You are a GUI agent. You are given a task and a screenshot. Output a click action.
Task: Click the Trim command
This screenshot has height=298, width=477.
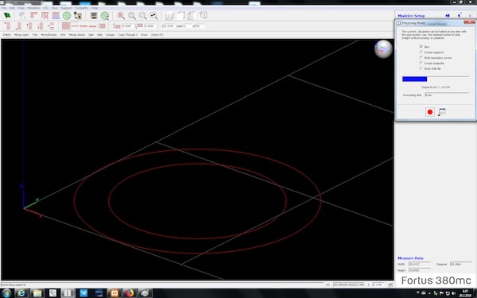pos(35,35)
